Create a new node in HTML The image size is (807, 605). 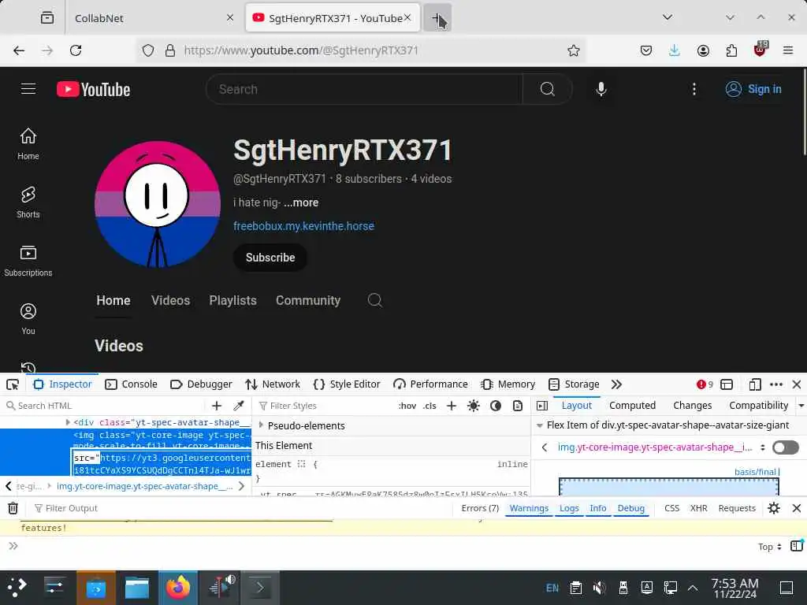coord(217,406)
